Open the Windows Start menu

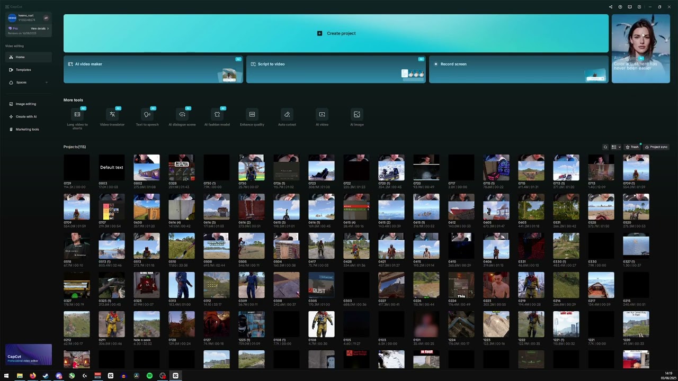point(6,376)
